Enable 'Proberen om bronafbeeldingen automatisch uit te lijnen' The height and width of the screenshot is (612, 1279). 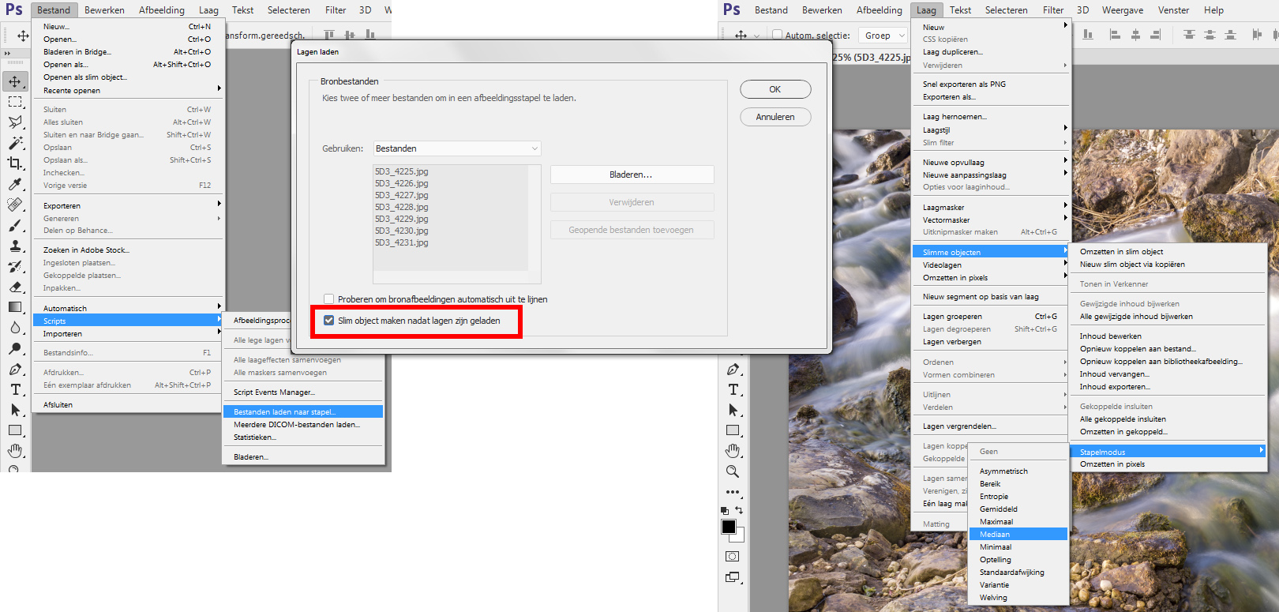tap(329, 299)
